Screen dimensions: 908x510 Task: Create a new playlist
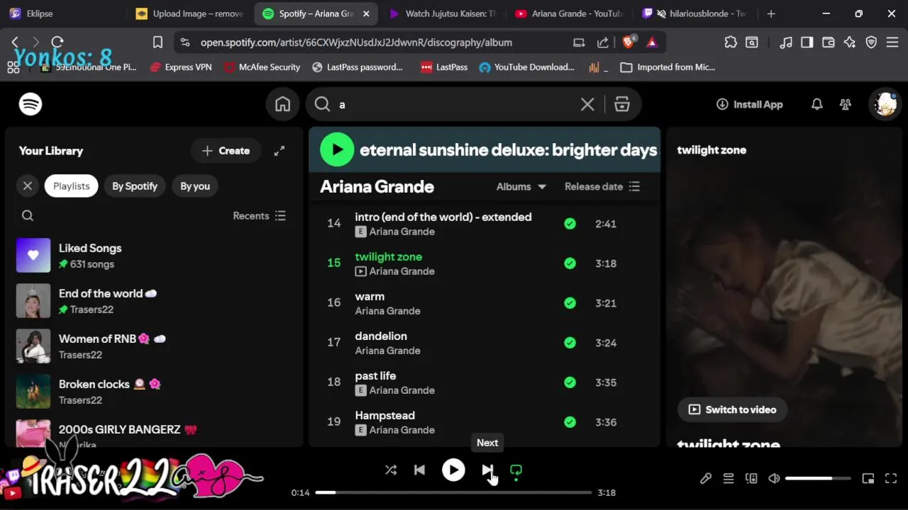226,150
